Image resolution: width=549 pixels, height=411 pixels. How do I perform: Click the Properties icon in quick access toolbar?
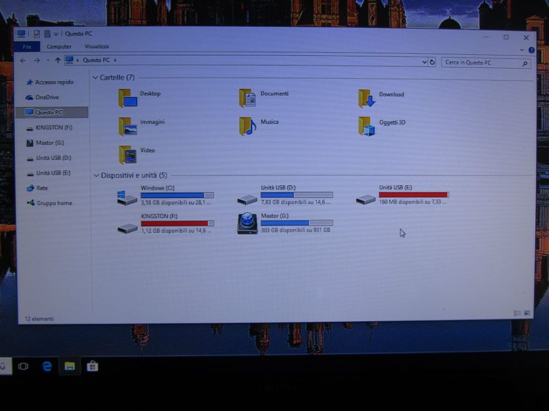pyautogui.click(x=36, y=34)
